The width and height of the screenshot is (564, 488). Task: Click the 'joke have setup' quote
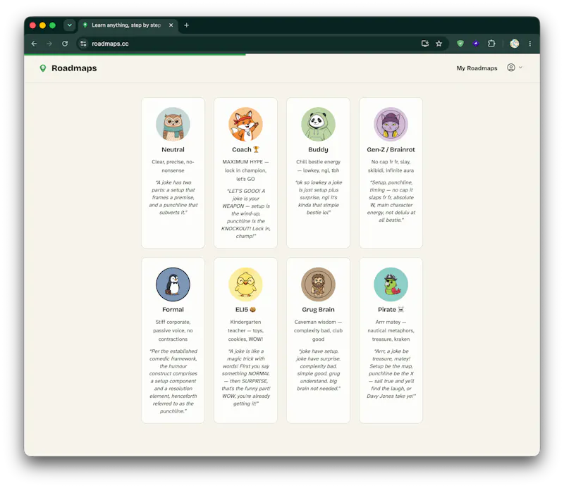tap(319, 370)
